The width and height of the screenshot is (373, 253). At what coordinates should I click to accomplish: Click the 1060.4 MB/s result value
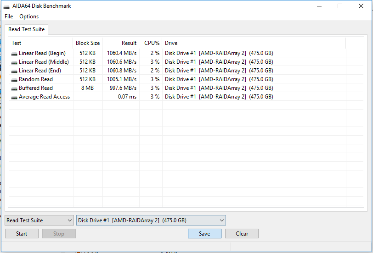pos(122,53)
